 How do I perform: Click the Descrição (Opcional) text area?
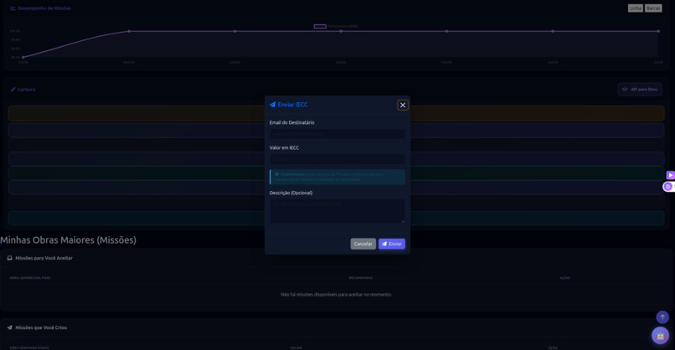click(337, 210)
